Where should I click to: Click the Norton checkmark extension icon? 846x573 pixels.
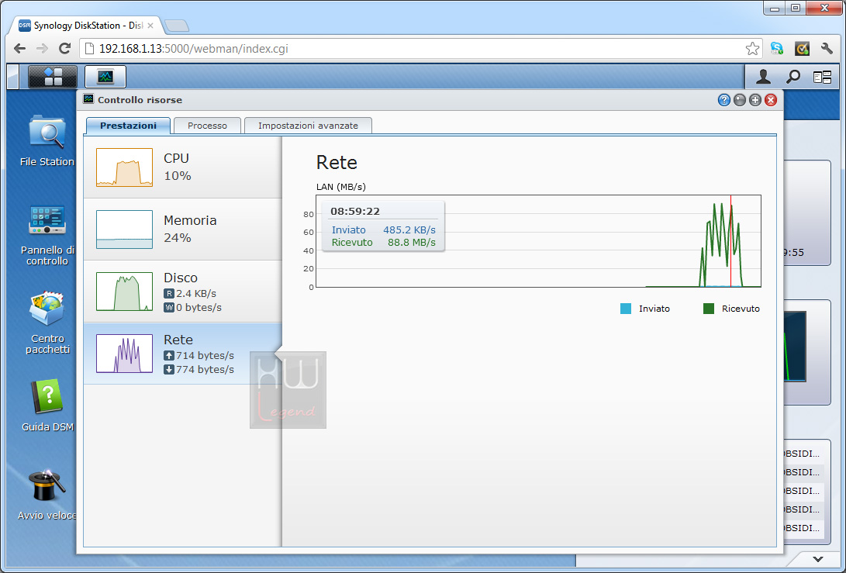pos(803,49)
